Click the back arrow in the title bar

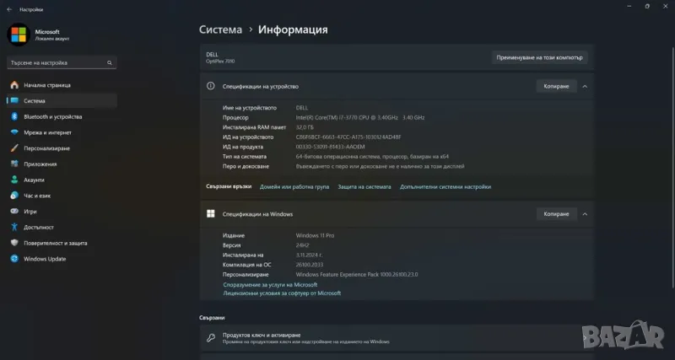click(x=8, y=7)
